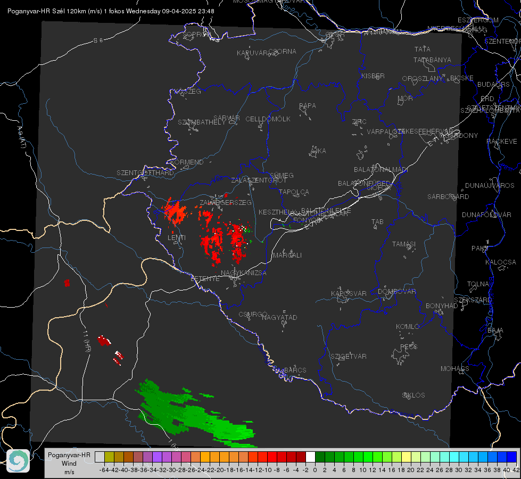This screenshot has height=479, width=521.
Task: Click the red echo above LENTI label
Action: coord(175,211)
